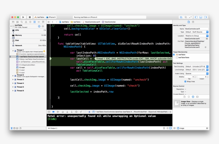
Task: Open the Quick Help inspector
Action: click(193, 22)
